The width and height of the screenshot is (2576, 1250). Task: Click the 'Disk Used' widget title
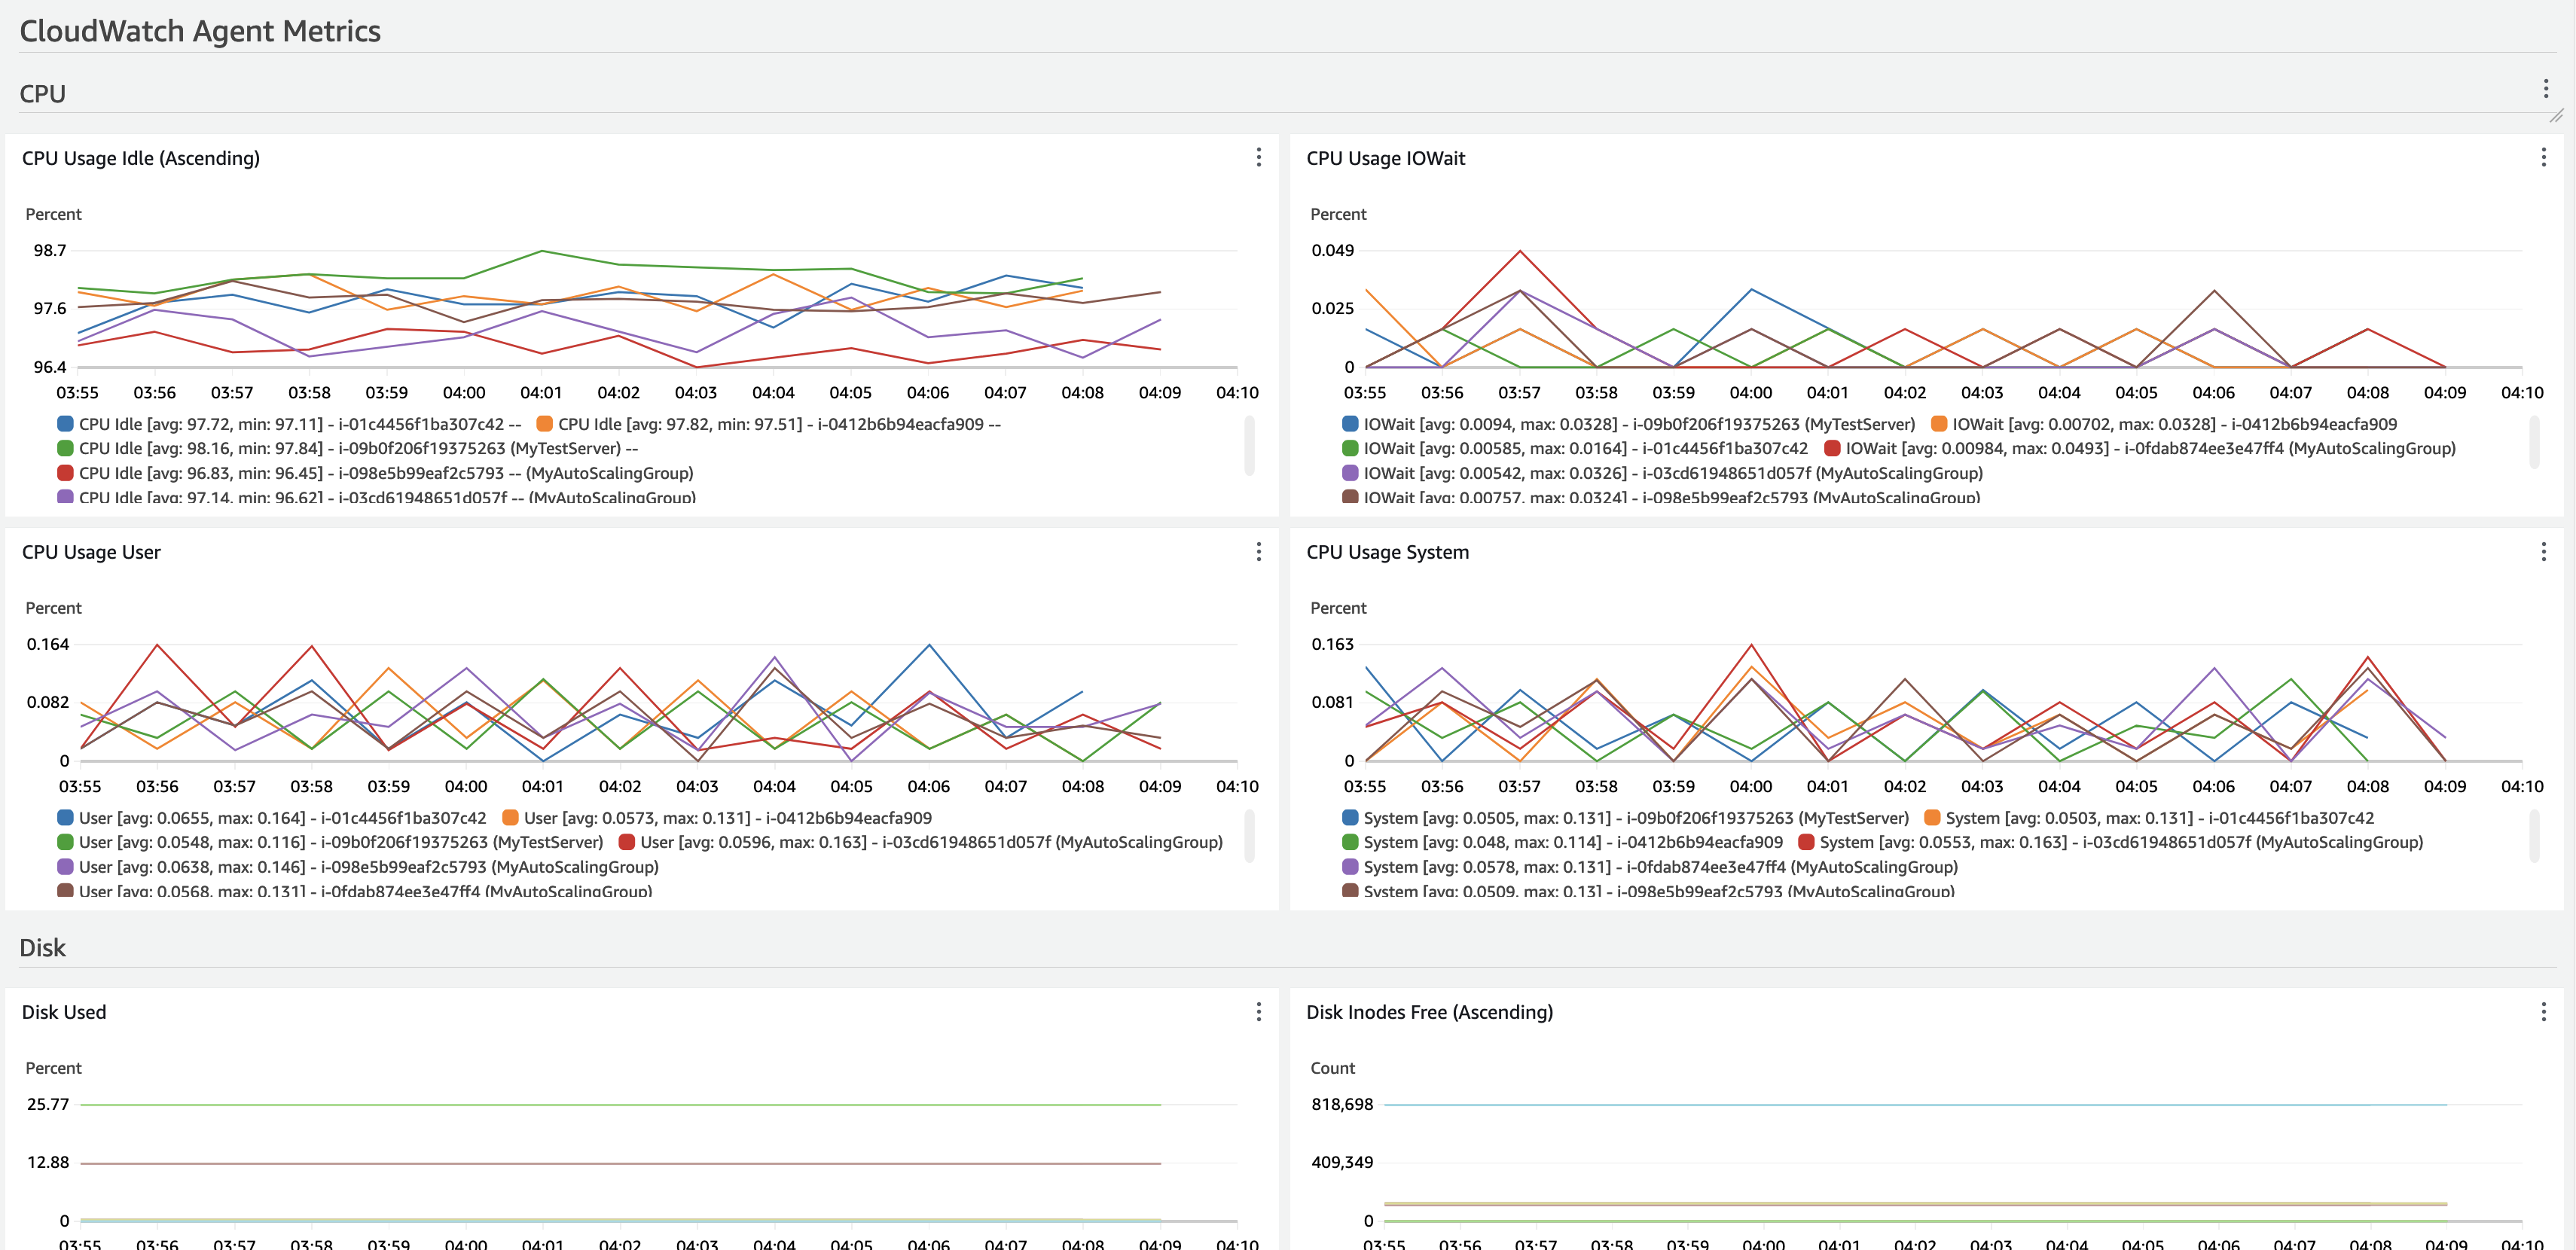pos(64,1012)
